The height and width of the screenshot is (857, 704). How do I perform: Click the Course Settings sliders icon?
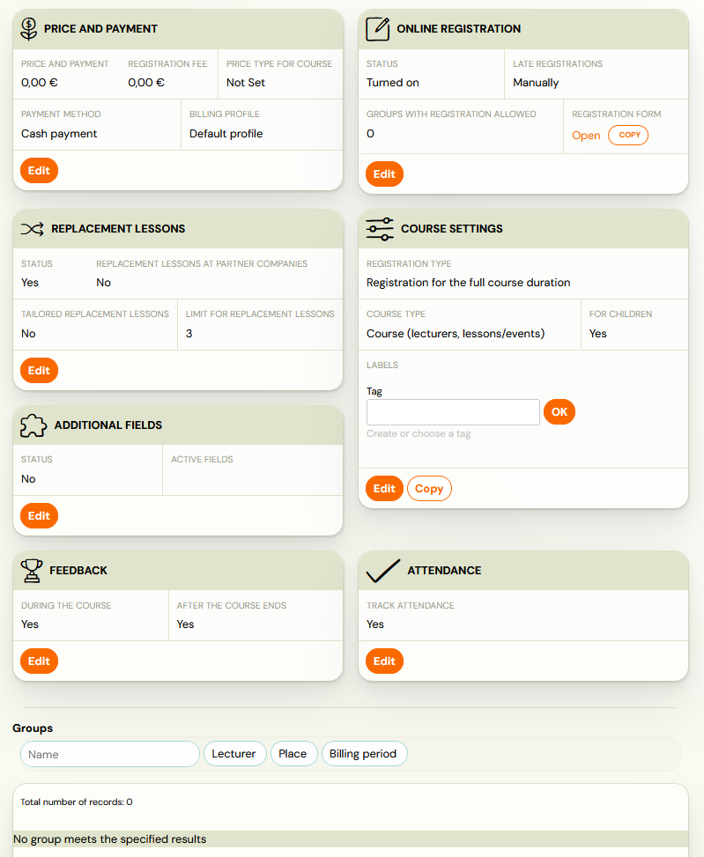380,229
